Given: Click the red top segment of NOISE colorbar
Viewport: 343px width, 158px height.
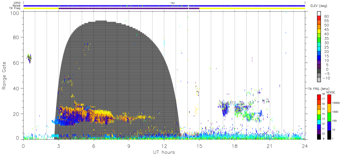Looking at the screenshot, I should [x=329, y=99].
